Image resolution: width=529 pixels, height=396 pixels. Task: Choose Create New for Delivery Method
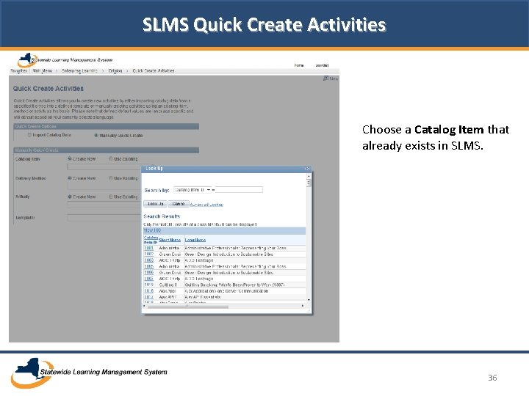coord(70,178)
